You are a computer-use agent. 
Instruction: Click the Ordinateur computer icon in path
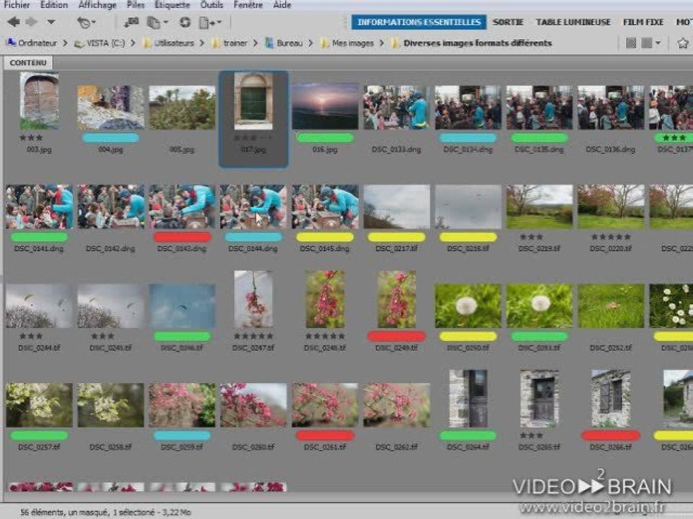[x=11, y=43]
